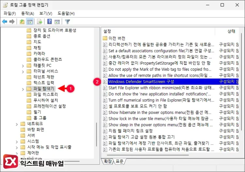Click the Up one level folder icon

pyautogui.click(x=22, y=22)
